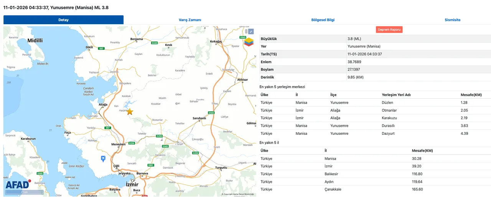Click the Mesafe(KM) header in settlements table
The width and height of the screenshot is (491, 197).
[x=471, y=95]
